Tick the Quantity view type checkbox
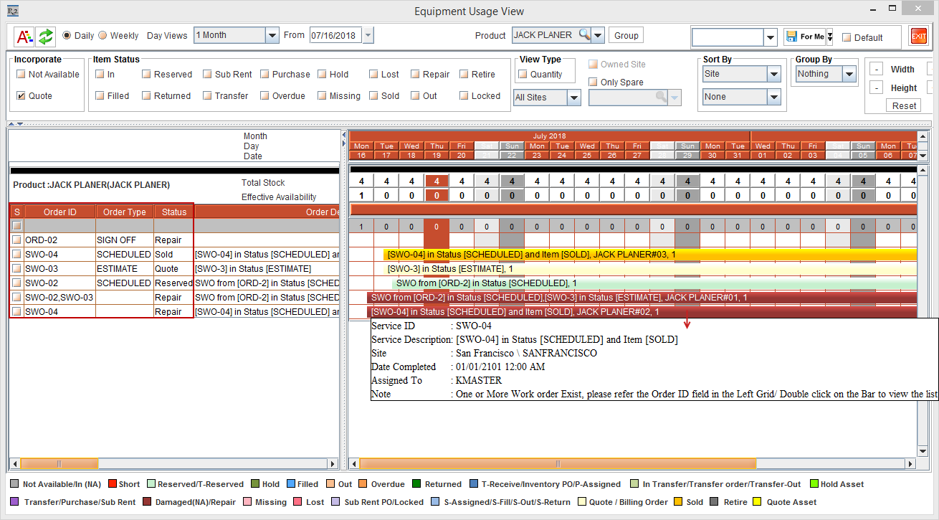 [523, 74]
